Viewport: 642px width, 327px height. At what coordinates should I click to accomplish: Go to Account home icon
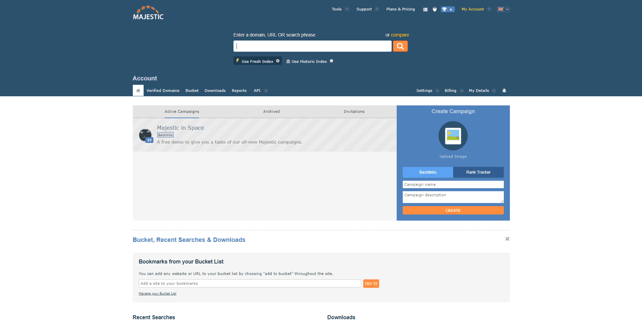[138, 91]
